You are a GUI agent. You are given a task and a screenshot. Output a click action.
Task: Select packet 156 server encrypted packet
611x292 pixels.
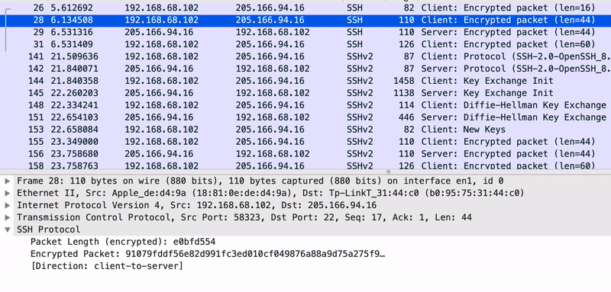(x=305, y=153)
